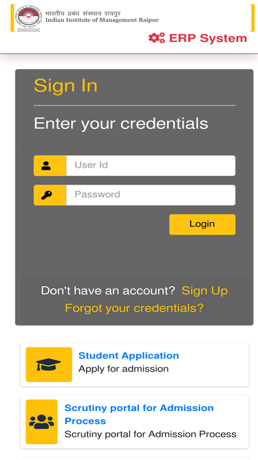
Task: Click the Enter your credentials text
Action: [121, 123]
